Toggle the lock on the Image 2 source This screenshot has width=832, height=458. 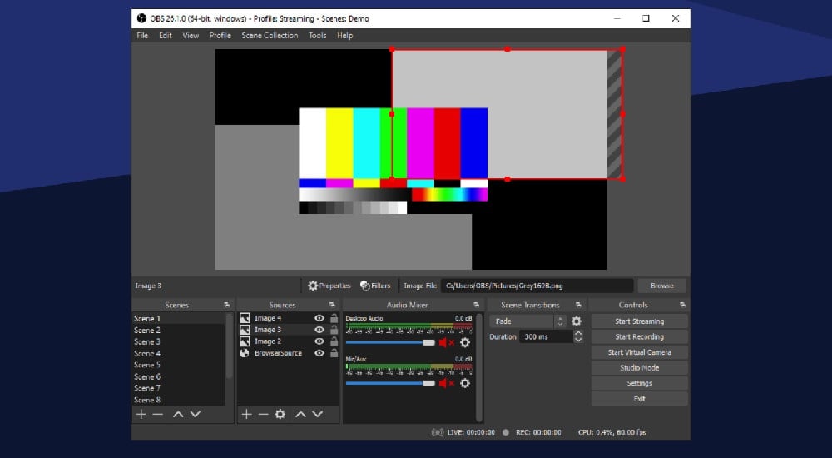click(x=333, y=341)
